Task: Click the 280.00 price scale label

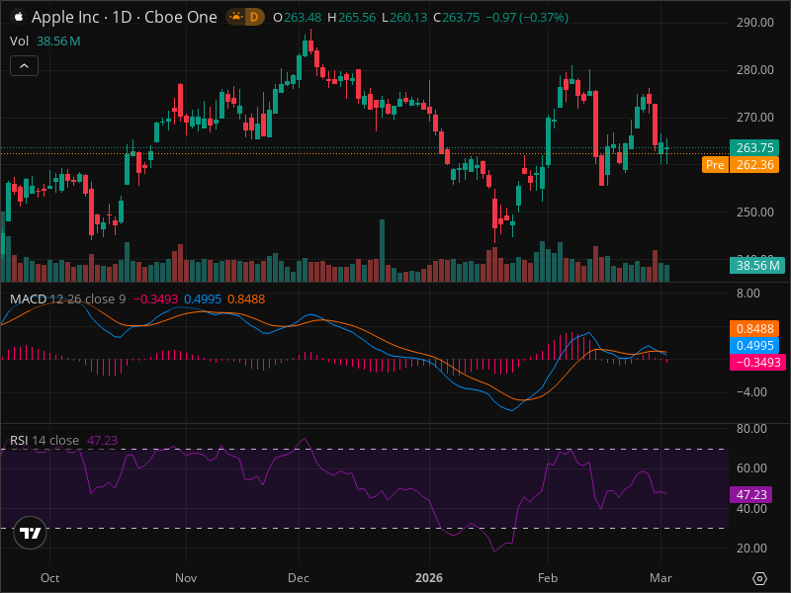Action: click(x=754, y=70)
